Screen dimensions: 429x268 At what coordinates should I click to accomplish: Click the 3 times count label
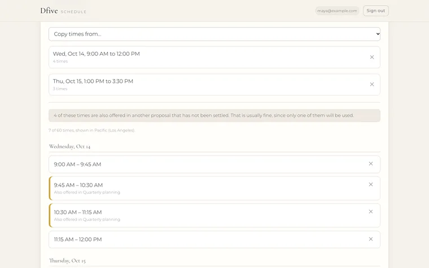click(60, 89)
